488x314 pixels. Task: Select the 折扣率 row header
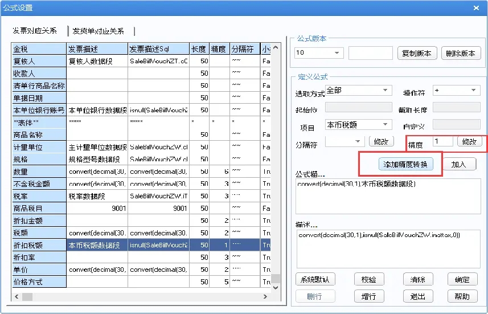[39, 258]
